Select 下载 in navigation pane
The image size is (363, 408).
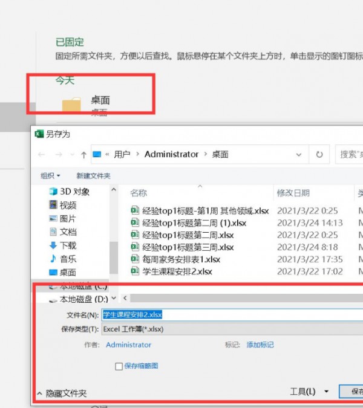coord(63,245)
